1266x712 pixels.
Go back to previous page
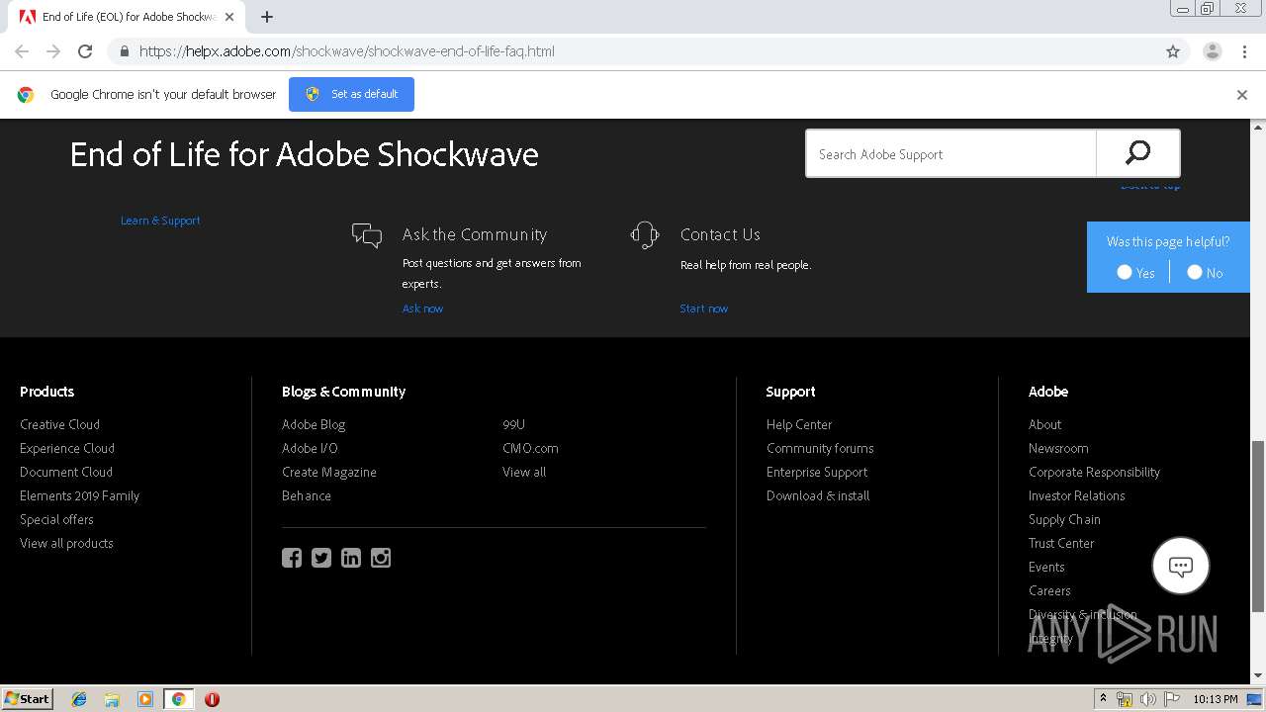pyautogui.click(x=22, y=51)
